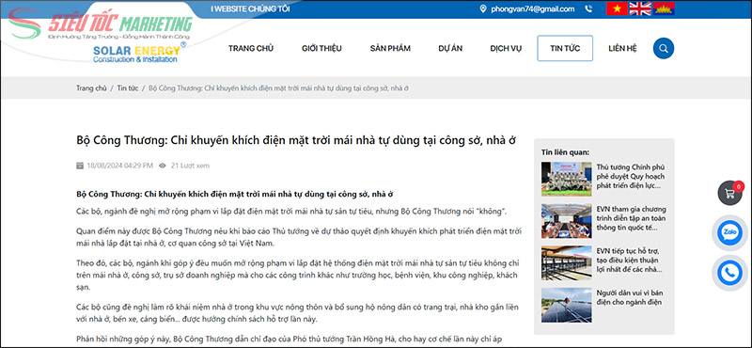Click the article title in the breadcrumb trail

278,88
